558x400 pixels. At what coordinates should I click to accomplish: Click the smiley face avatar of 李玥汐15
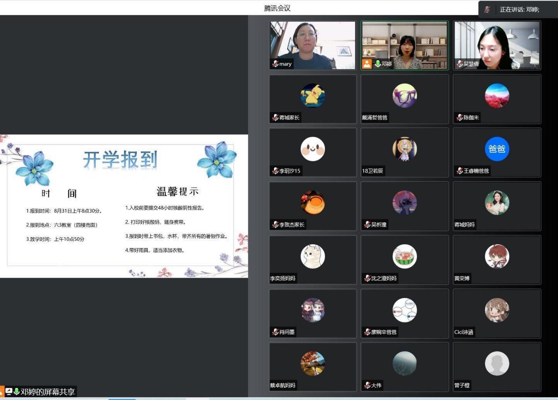(x=313, y=149)
